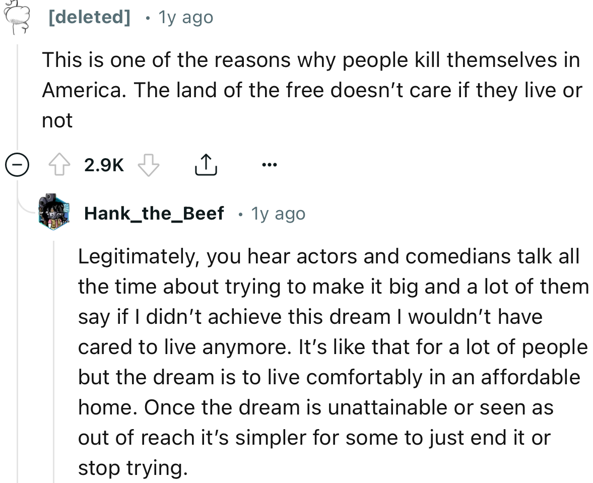Toggle the comment's vote from up to down

click(149, 164)
